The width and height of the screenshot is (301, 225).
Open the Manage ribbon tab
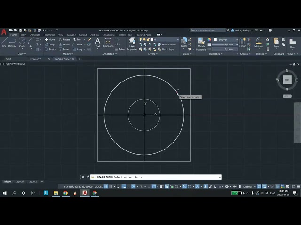tap(71, 35)
